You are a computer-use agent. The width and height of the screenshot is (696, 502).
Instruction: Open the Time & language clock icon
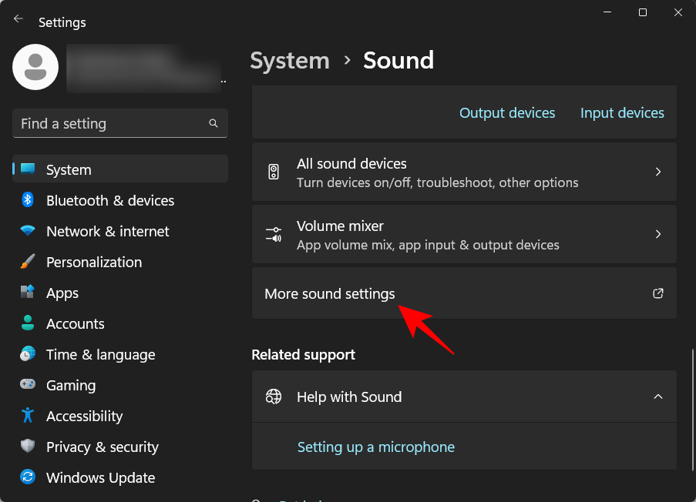click(x=28, y=354)
